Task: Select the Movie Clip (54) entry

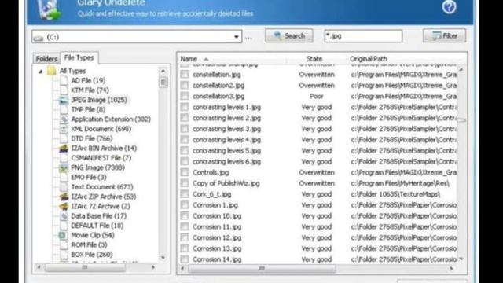Action: (x=93, y=235)
